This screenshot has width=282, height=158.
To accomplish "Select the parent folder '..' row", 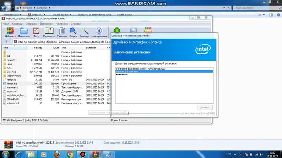I will [x=56, y=52].
